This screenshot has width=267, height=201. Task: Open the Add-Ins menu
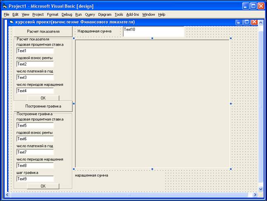132,14
